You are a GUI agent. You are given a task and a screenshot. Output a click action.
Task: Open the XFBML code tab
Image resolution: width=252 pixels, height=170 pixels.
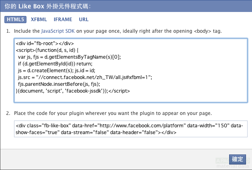coord(39,19)
